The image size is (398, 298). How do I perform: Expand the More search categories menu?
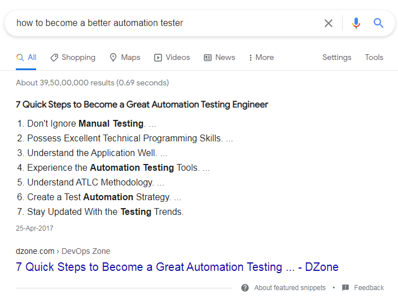pyautogui.click(x=261, y=58)
